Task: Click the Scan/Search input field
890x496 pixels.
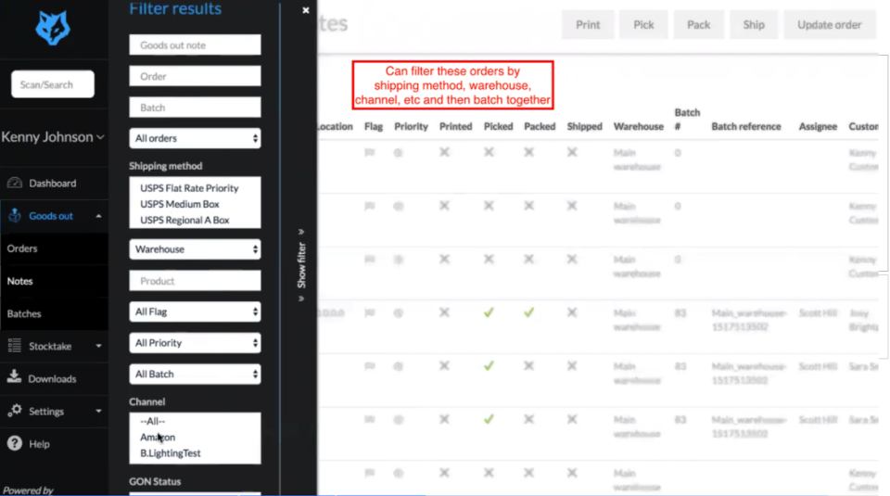Action: point(52,84)
